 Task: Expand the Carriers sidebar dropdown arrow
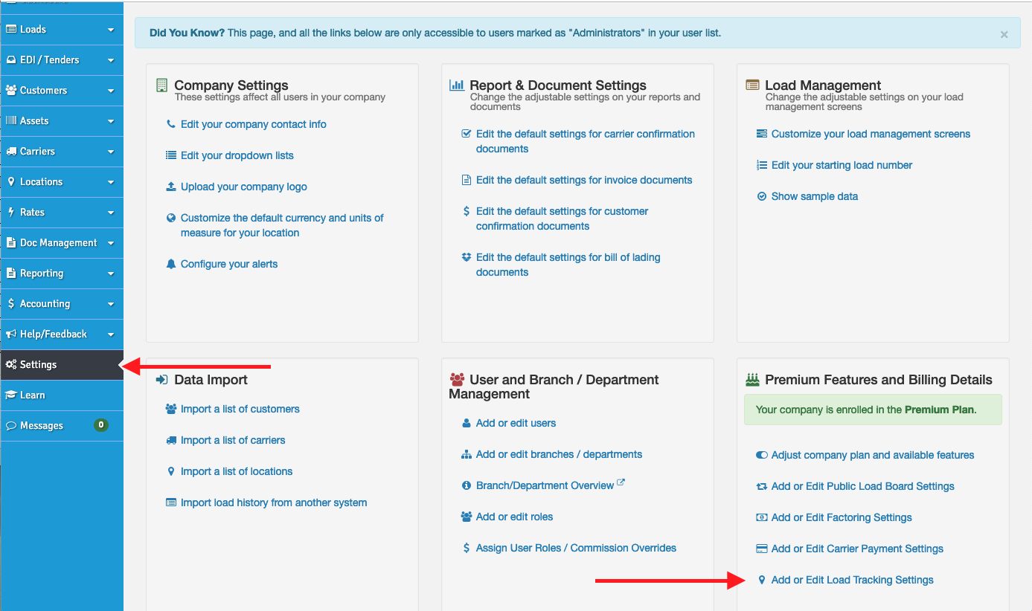point(111,152)
